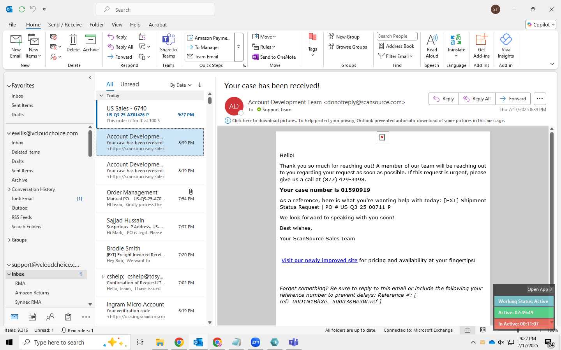Screen dimensions: 561x350
Task: Send message to OneNote
Action: click(x=274, y=57)
